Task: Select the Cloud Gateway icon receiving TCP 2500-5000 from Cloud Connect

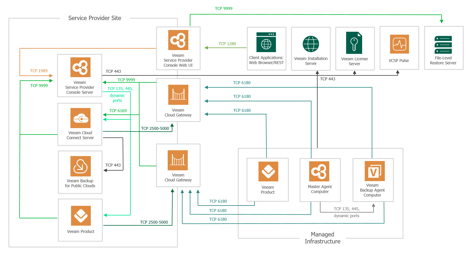Action: pos(178,95)
